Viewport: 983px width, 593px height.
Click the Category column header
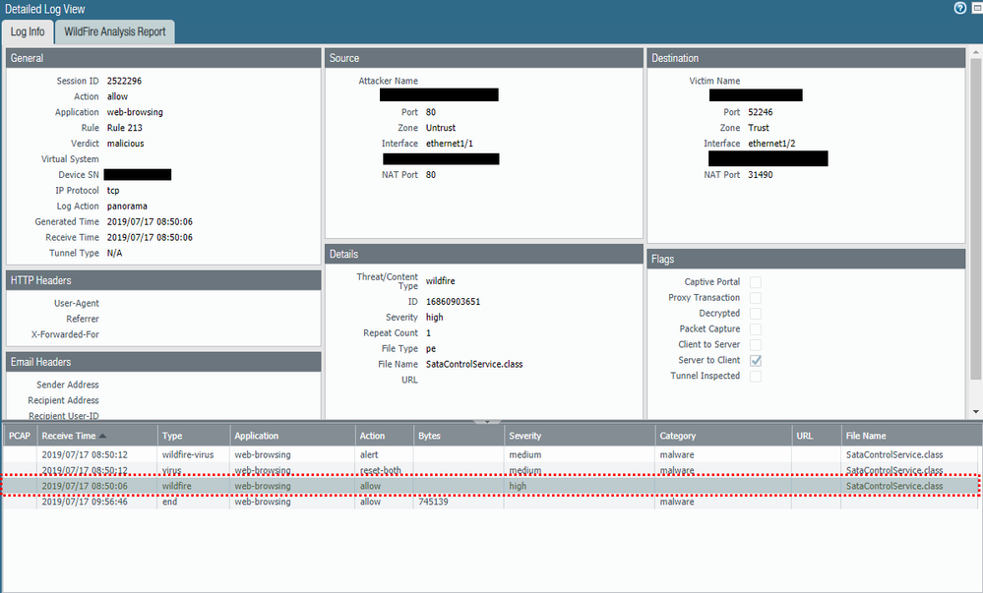pos(678,436)
